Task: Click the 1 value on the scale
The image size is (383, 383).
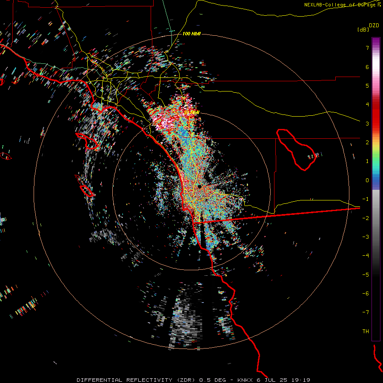Action: point(367,161)
